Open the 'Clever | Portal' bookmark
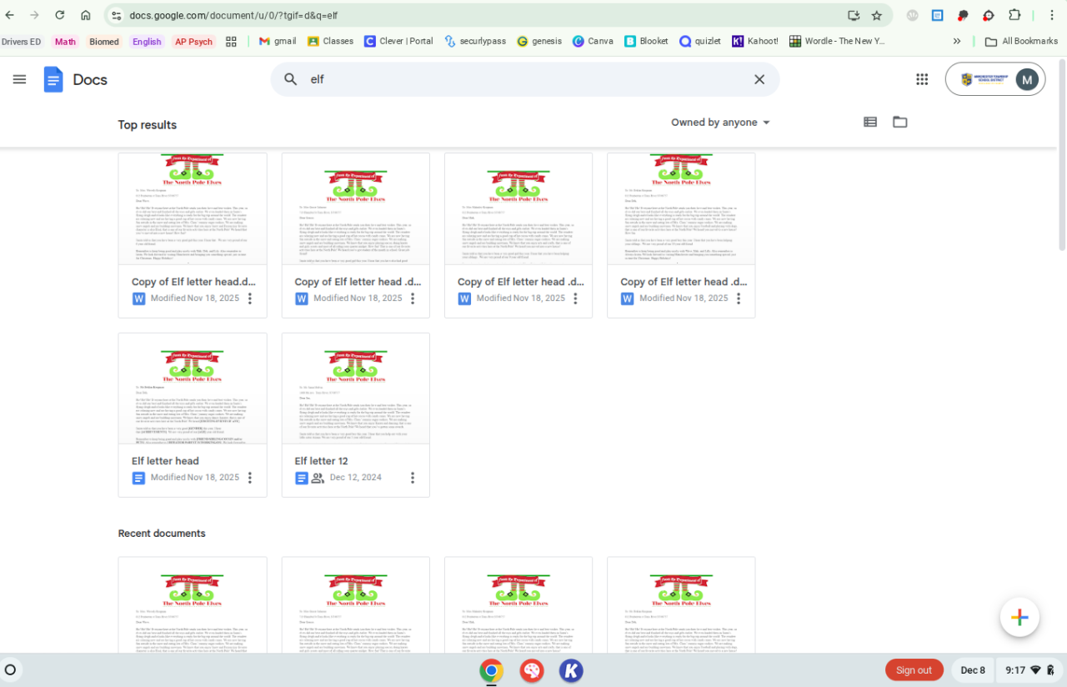The width and height of the screenshot is (1067, 687). tap(398, 42)
